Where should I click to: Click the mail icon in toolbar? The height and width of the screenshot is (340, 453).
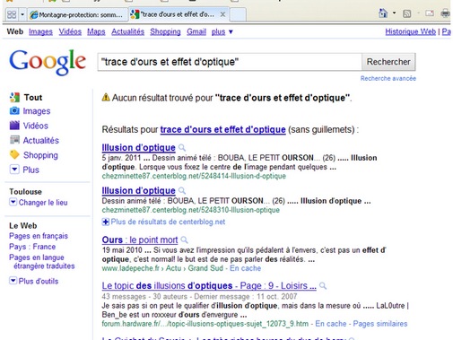tap(430, 13)
